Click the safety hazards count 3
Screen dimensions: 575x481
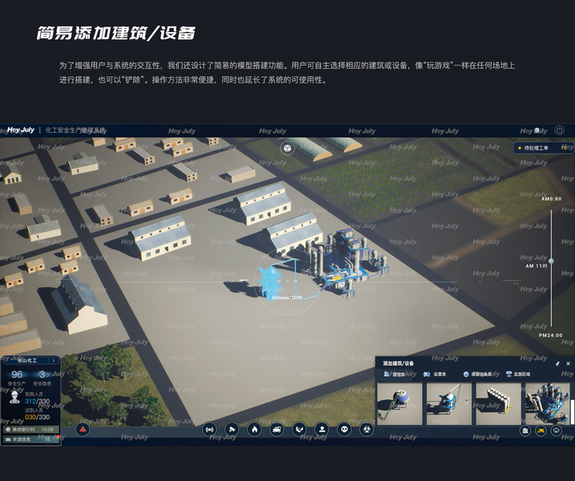coord(43,374)
